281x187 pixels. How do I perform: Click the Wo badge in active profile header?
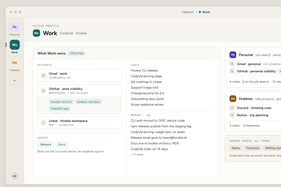pos(36,33)
